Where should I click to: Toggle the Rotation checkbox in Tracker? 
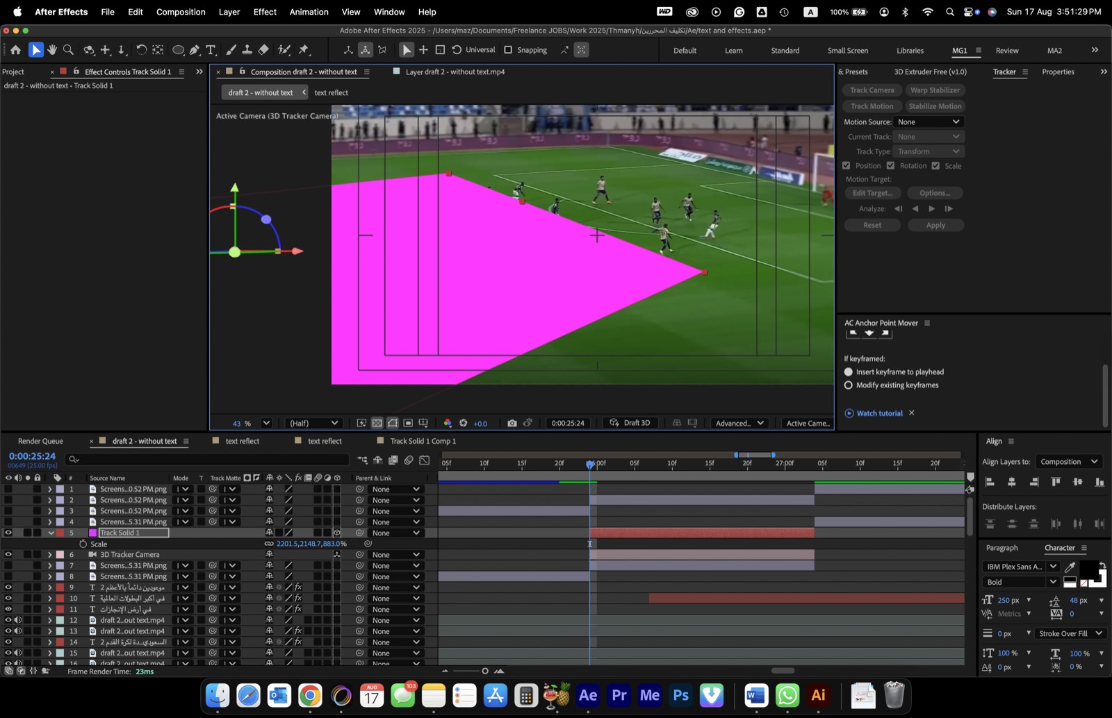[890, 166]
